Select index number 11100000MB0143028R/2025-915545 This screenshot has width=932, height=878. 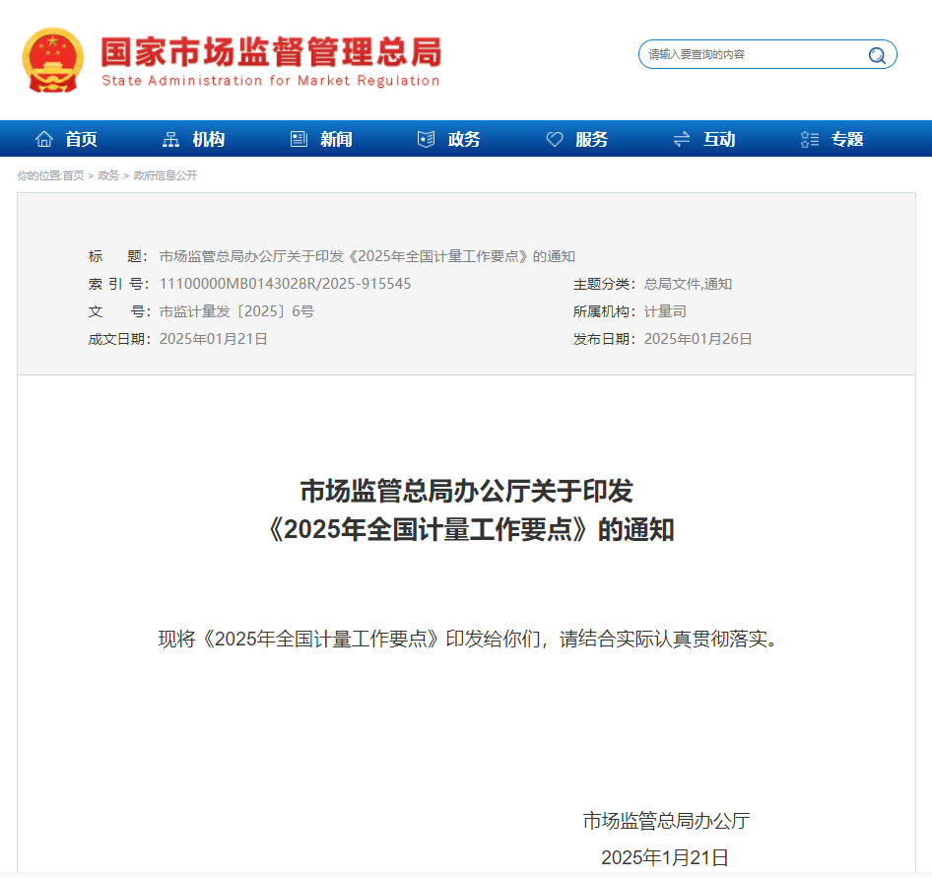click(286, 284)
